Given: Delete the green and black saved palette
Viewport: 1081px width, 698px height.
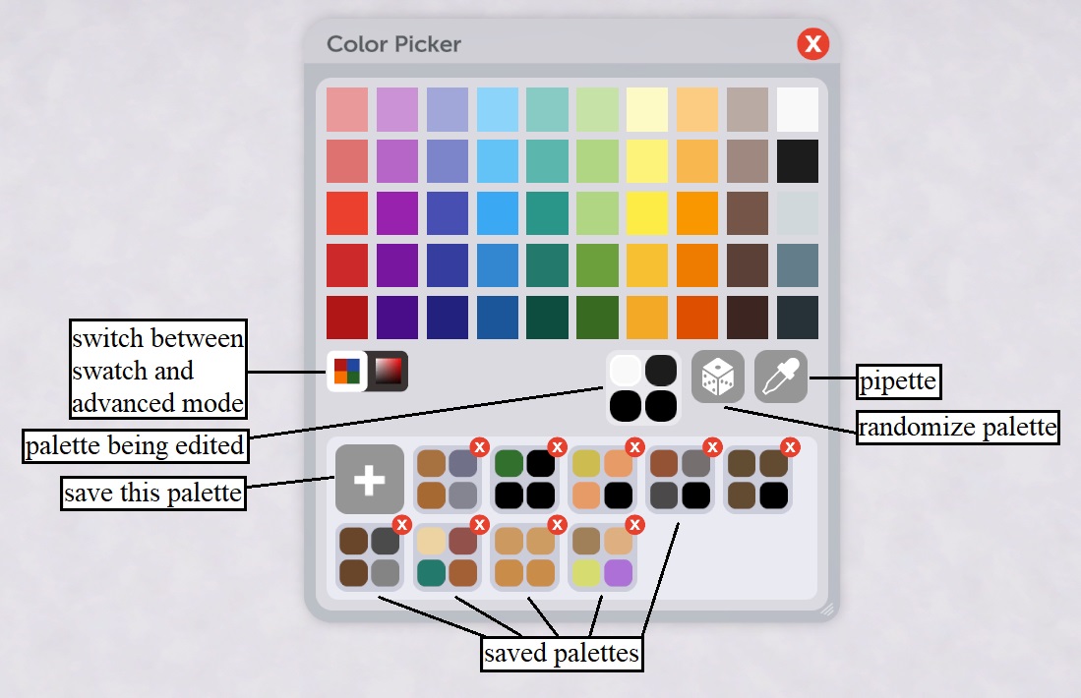Looking at the screenshot, I should coord(557,447).
